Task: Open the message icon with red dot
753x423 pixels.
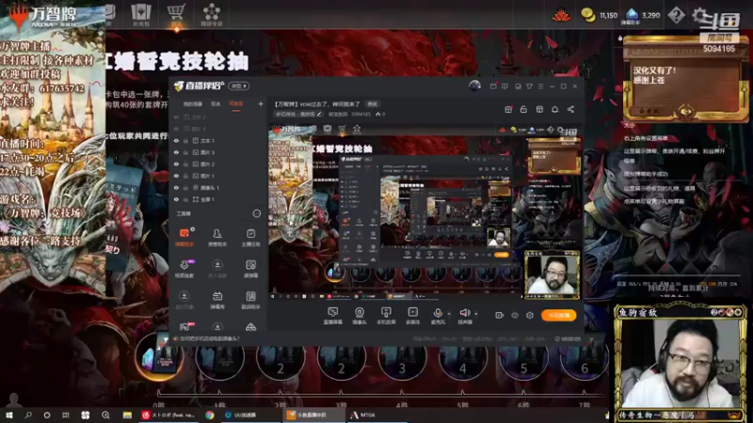Action: (x=493, y=86)
